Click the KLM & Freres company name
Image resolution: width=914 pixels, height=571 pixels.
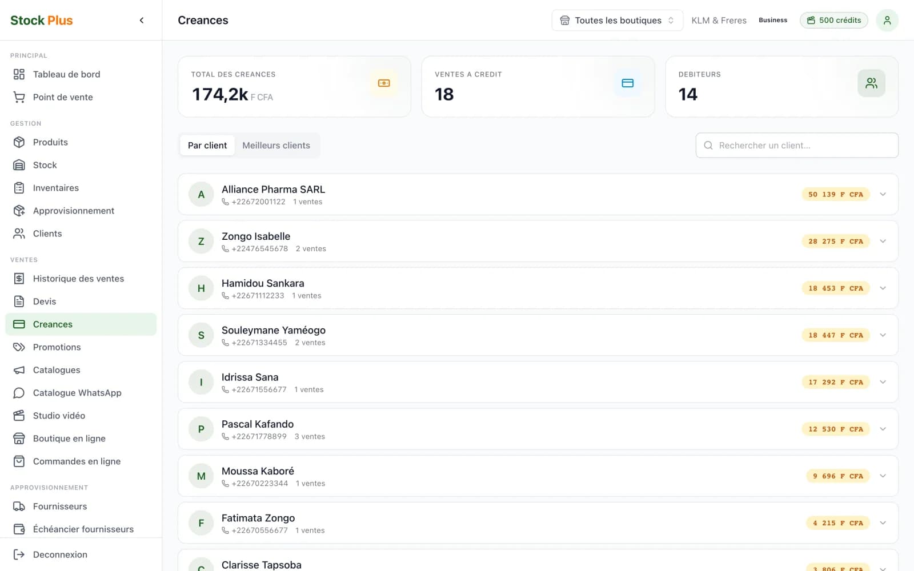[x=719, y=21]
